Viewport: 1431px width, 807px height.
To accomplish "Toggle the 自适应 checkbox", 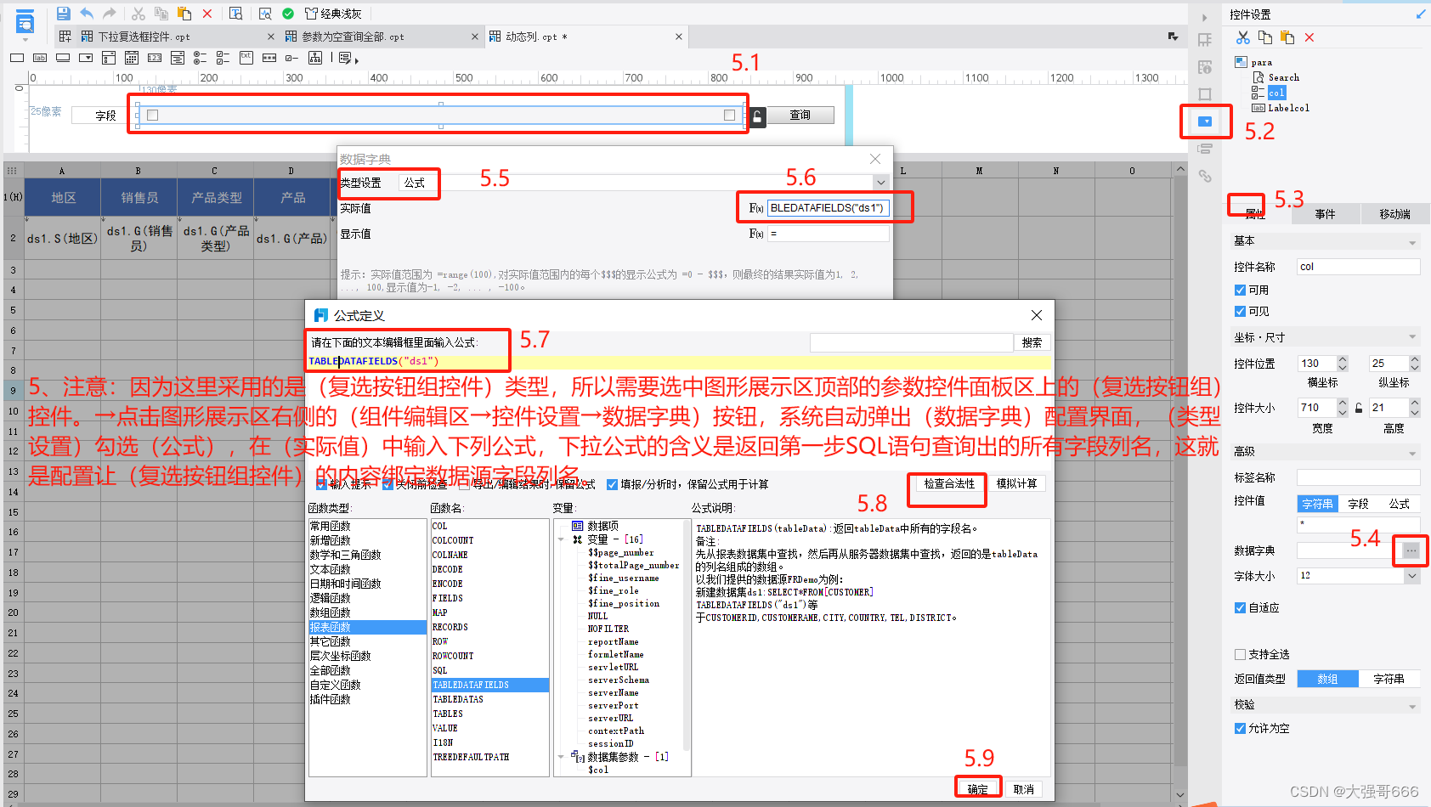I will point(1240,607).
